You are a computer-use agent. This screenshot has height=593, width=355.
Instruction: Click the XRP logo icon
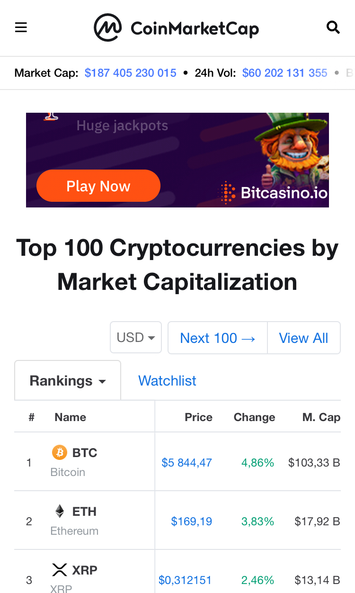[60, 569]
